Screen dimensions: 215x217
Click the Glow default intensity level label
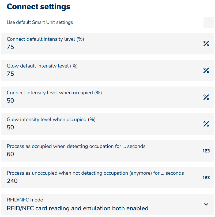[42, 66]
